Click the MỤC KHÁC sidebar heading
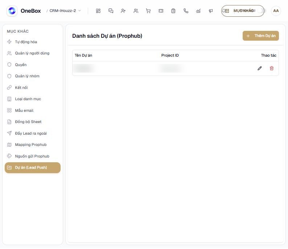288x249 pixels. pos(18,32)
